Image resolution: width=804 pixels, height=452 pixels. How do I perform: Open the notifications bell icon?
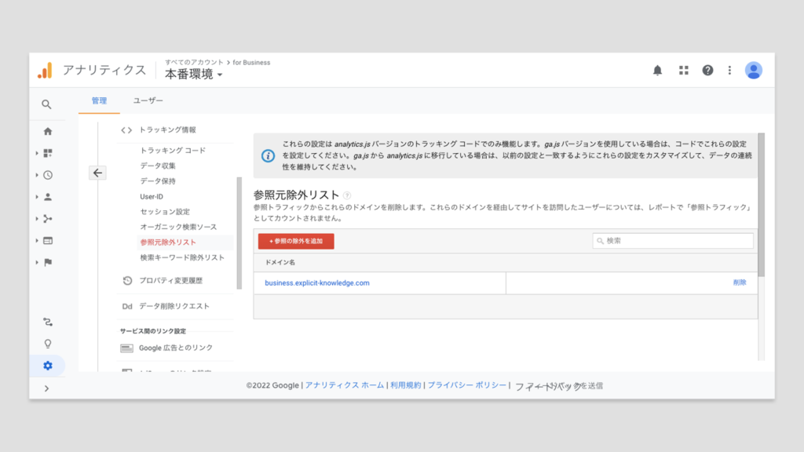(x=657, y=71)
